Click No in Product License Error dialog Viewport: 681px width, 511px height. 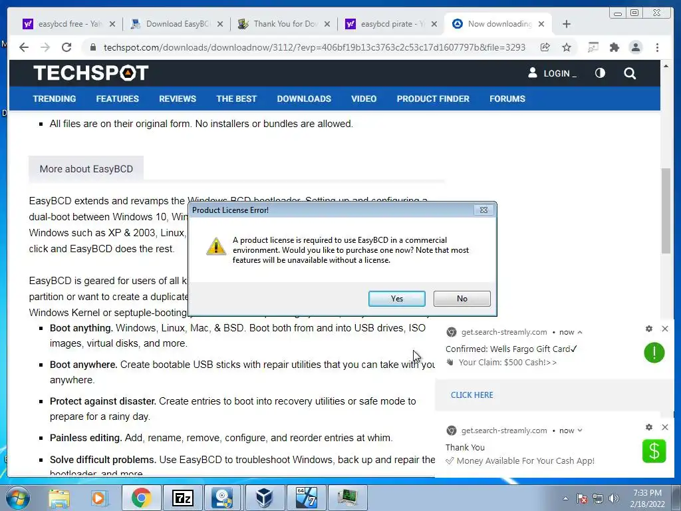462,299
